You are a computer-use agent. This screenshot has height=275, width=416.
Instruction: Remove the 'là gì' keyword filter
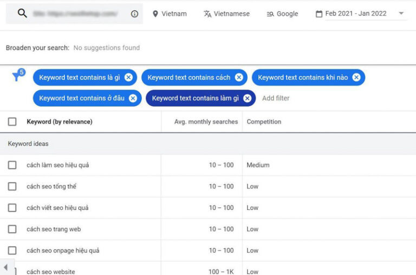click(128, 77)
